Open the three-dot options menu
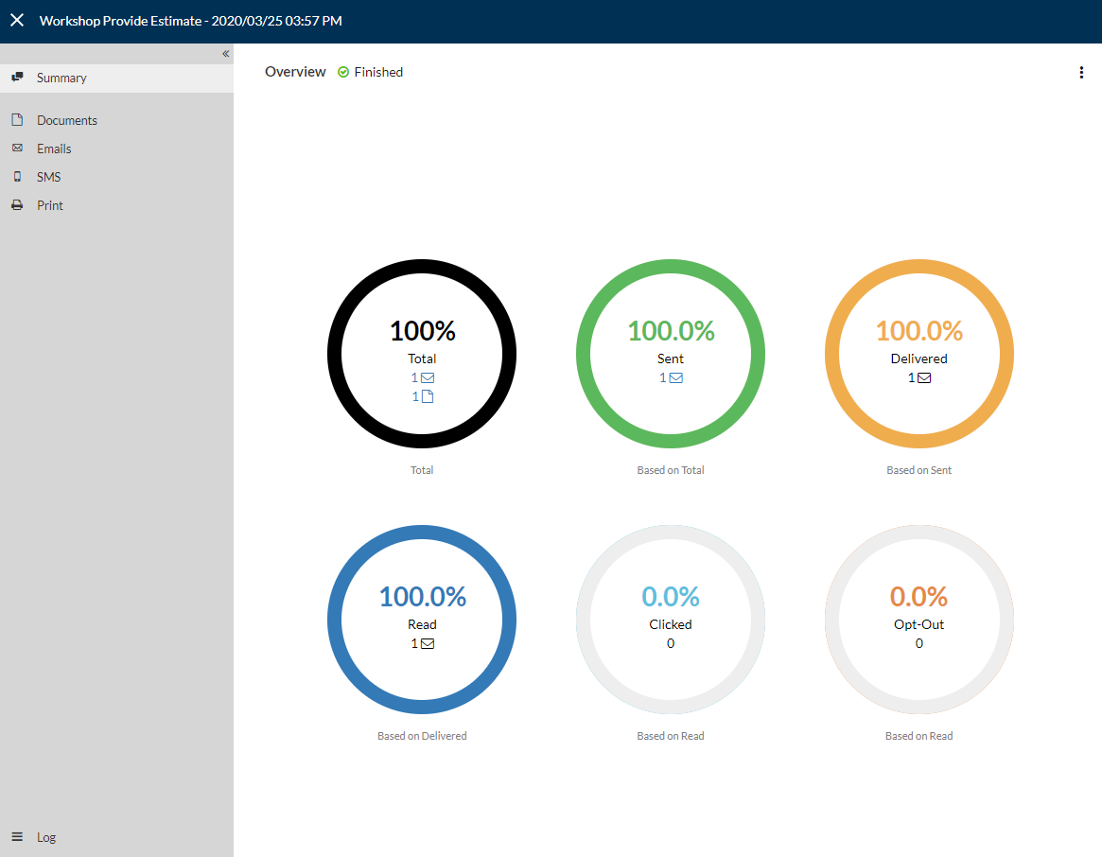Screen dimensions: 1102x857 (x=1081, y=73)
